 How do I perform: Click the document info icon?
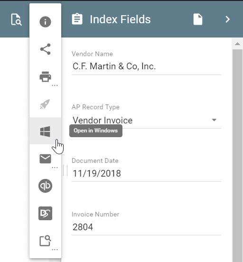pyautogui.click(x=45, y=22)
